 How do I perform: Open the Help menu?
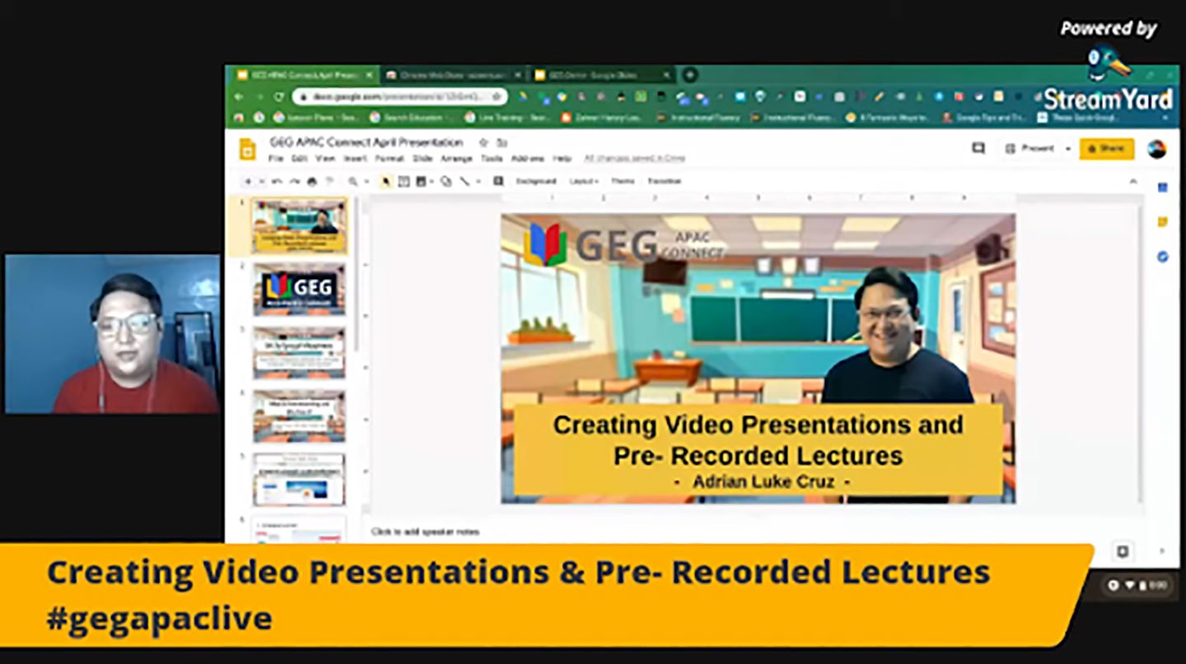pyautogui.click(x=563, y=158)
